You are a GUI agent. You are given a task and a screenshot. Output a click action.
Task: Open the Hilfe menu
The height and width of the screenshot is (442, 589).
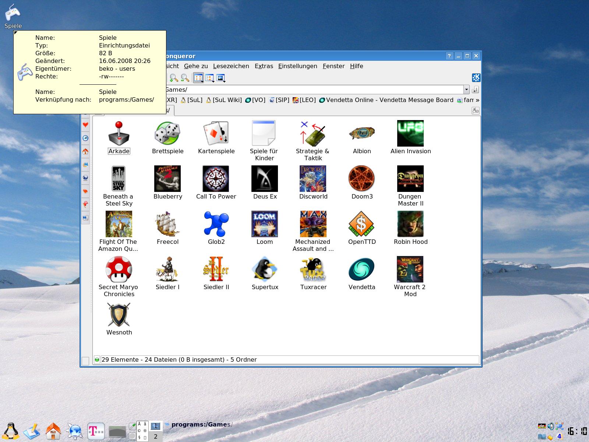tap(357, 66)
